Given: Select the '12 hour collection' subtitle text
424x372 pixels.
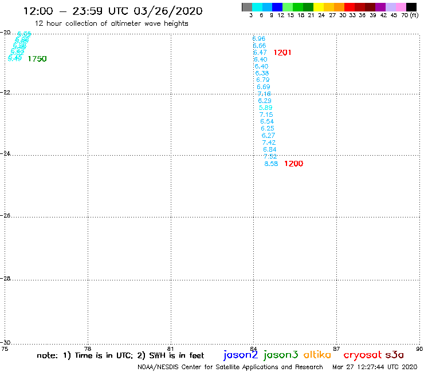Looking at the screenshot, I should pos(111,23).
